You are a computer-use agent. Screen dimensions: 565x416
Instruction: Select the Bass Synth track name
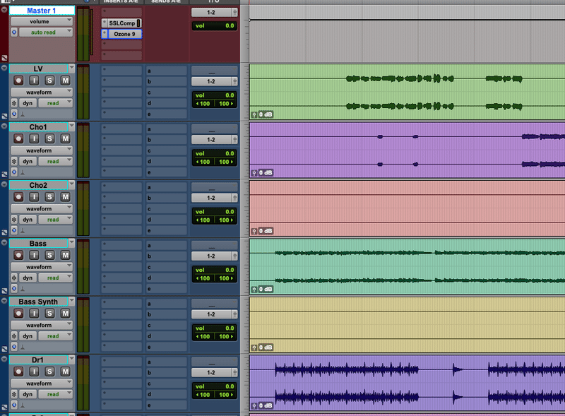coord(38,302)
